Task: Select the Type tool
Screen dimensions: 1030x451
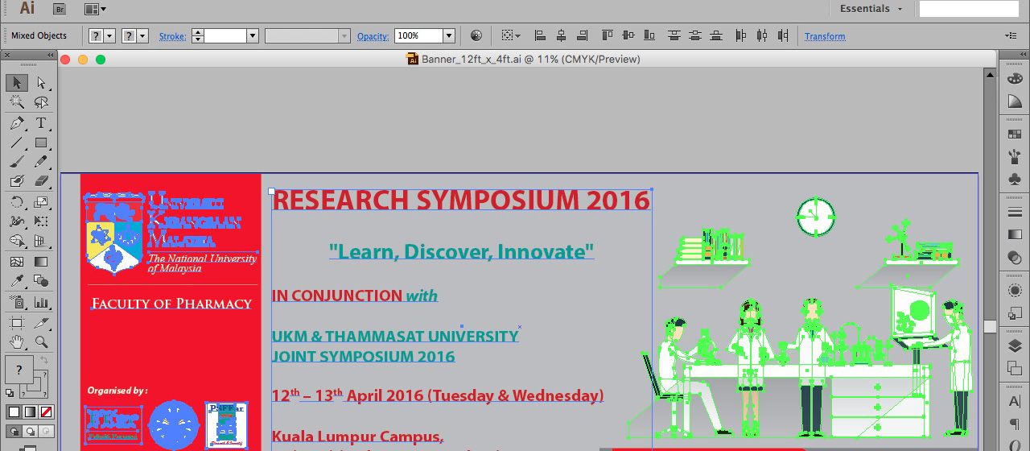Action: (41, 123)
